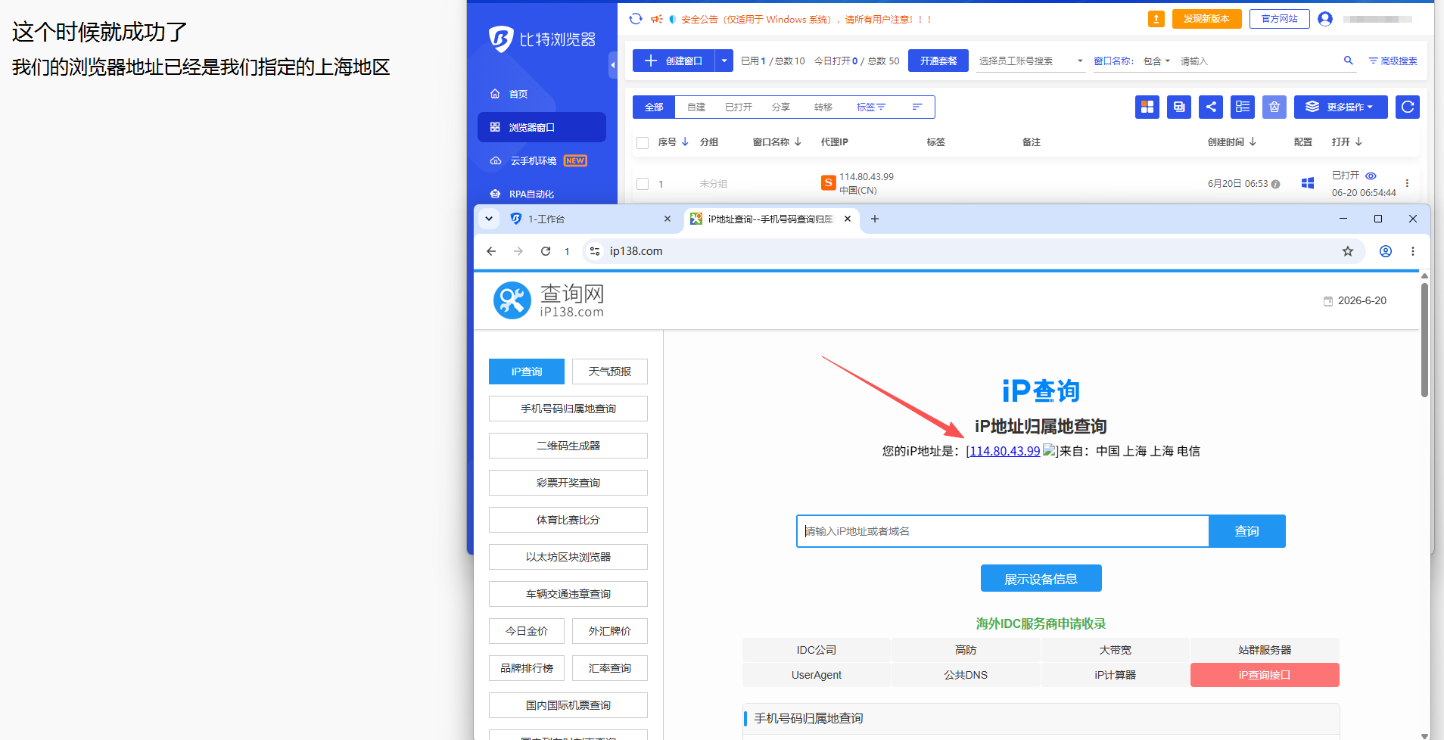Click the Windows OS config icon in row 1
Screen dimensions: 1444x740
(x=1307, y=183)
